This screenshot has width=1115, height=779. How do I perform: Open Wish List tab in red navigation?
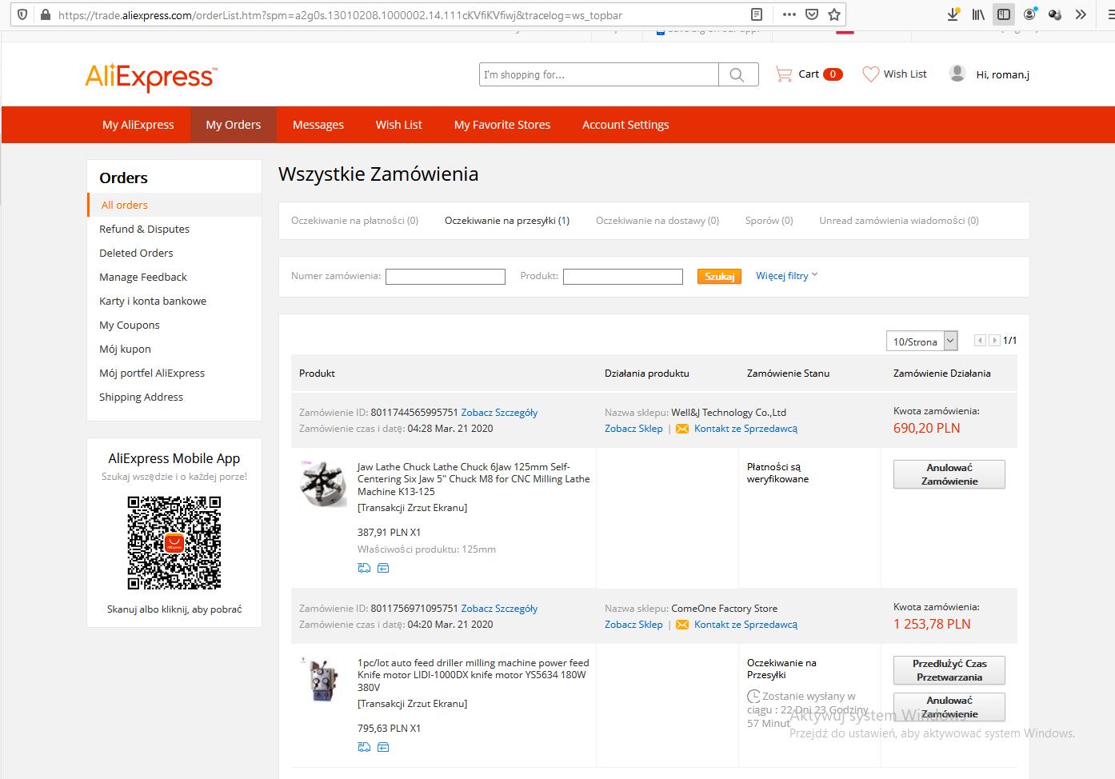click(x=399, y=125)
